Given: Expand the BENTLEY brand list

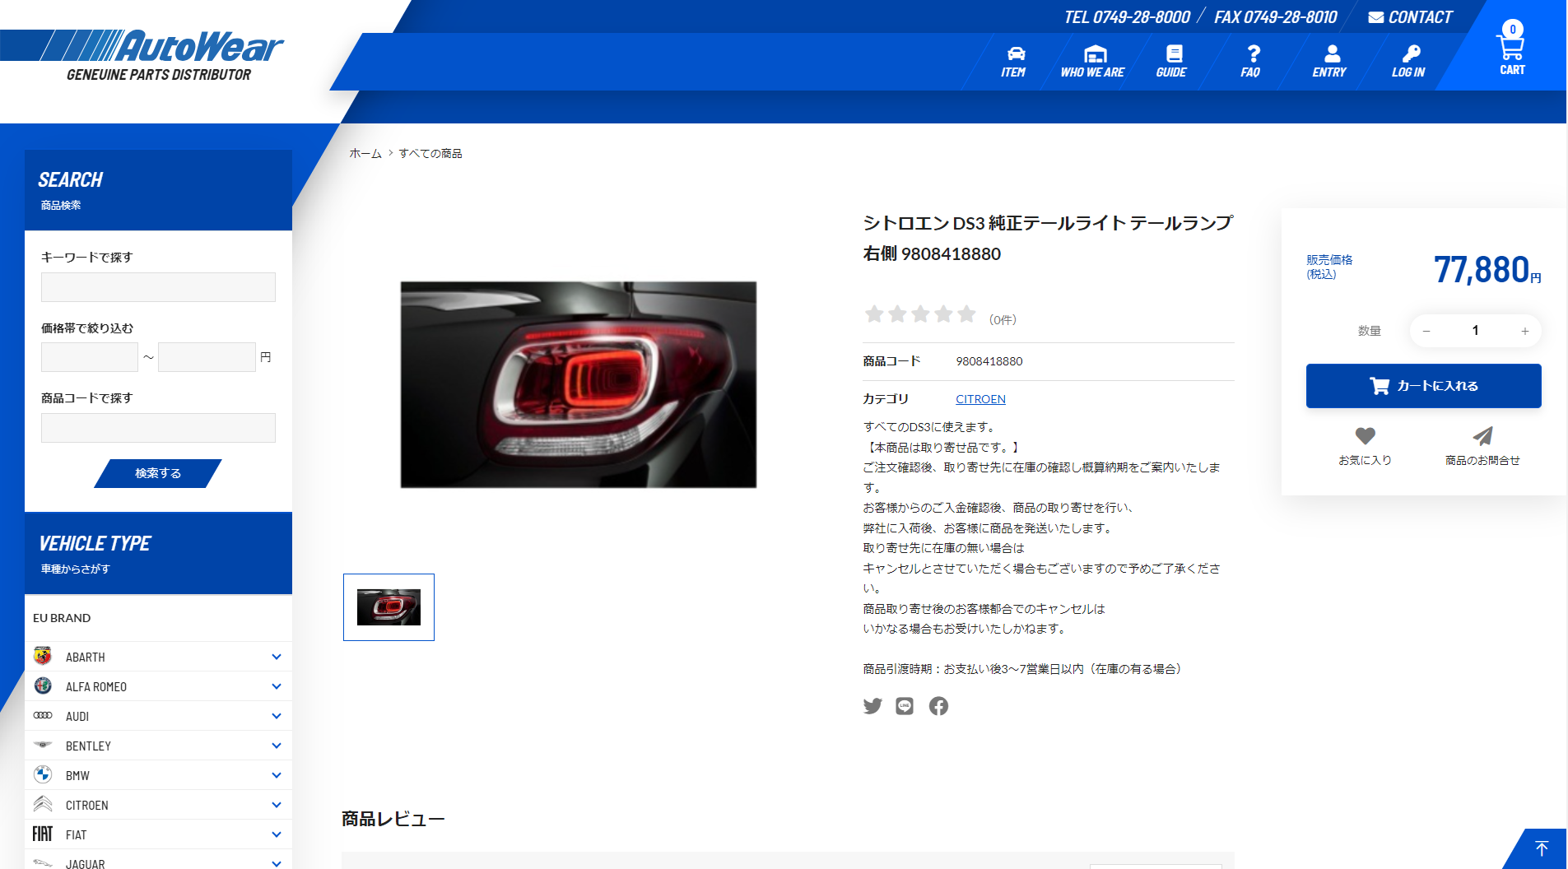Looking at the screenshot, I should point(277,746).
